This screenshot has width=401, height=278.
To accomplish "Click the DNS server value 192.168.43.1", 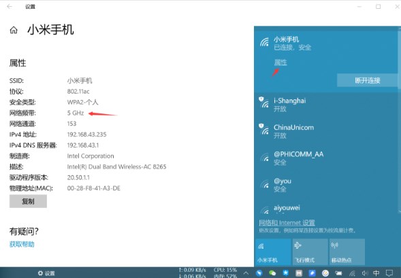I will click(x=83, y=145).
